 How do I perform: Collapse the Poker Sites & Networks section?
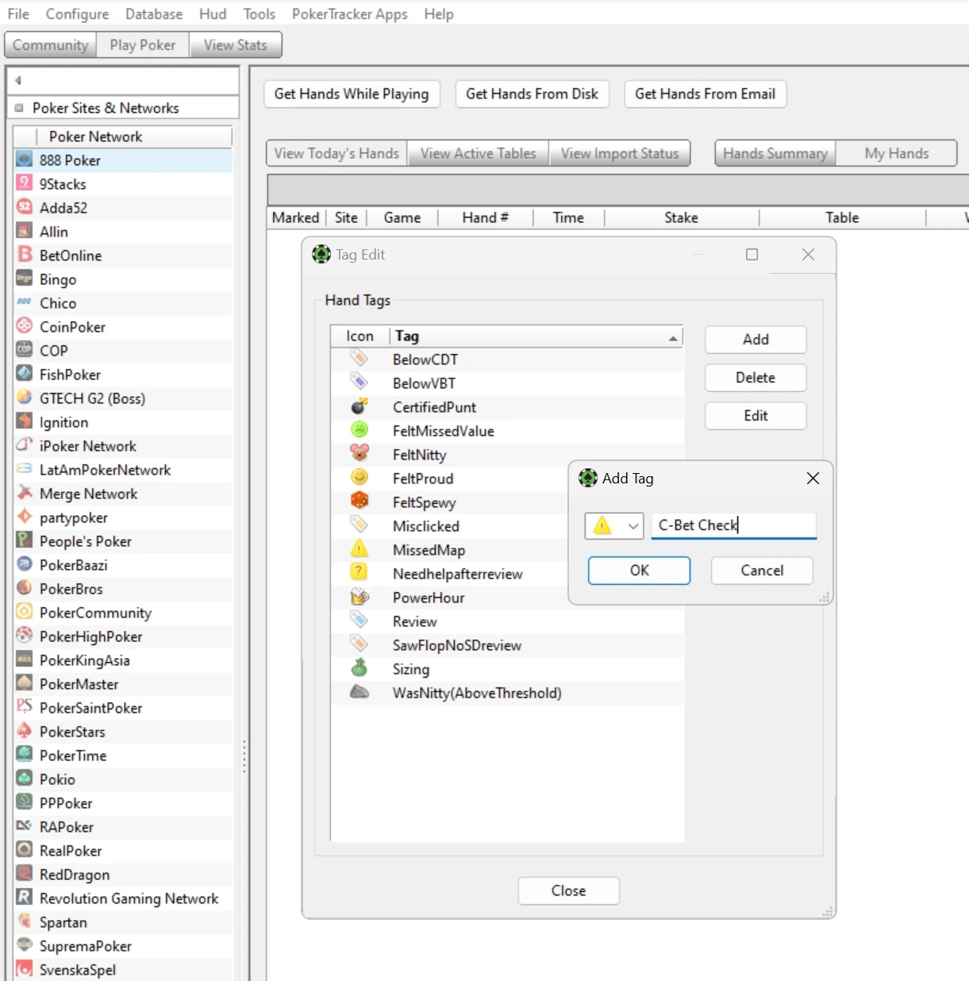19,108
